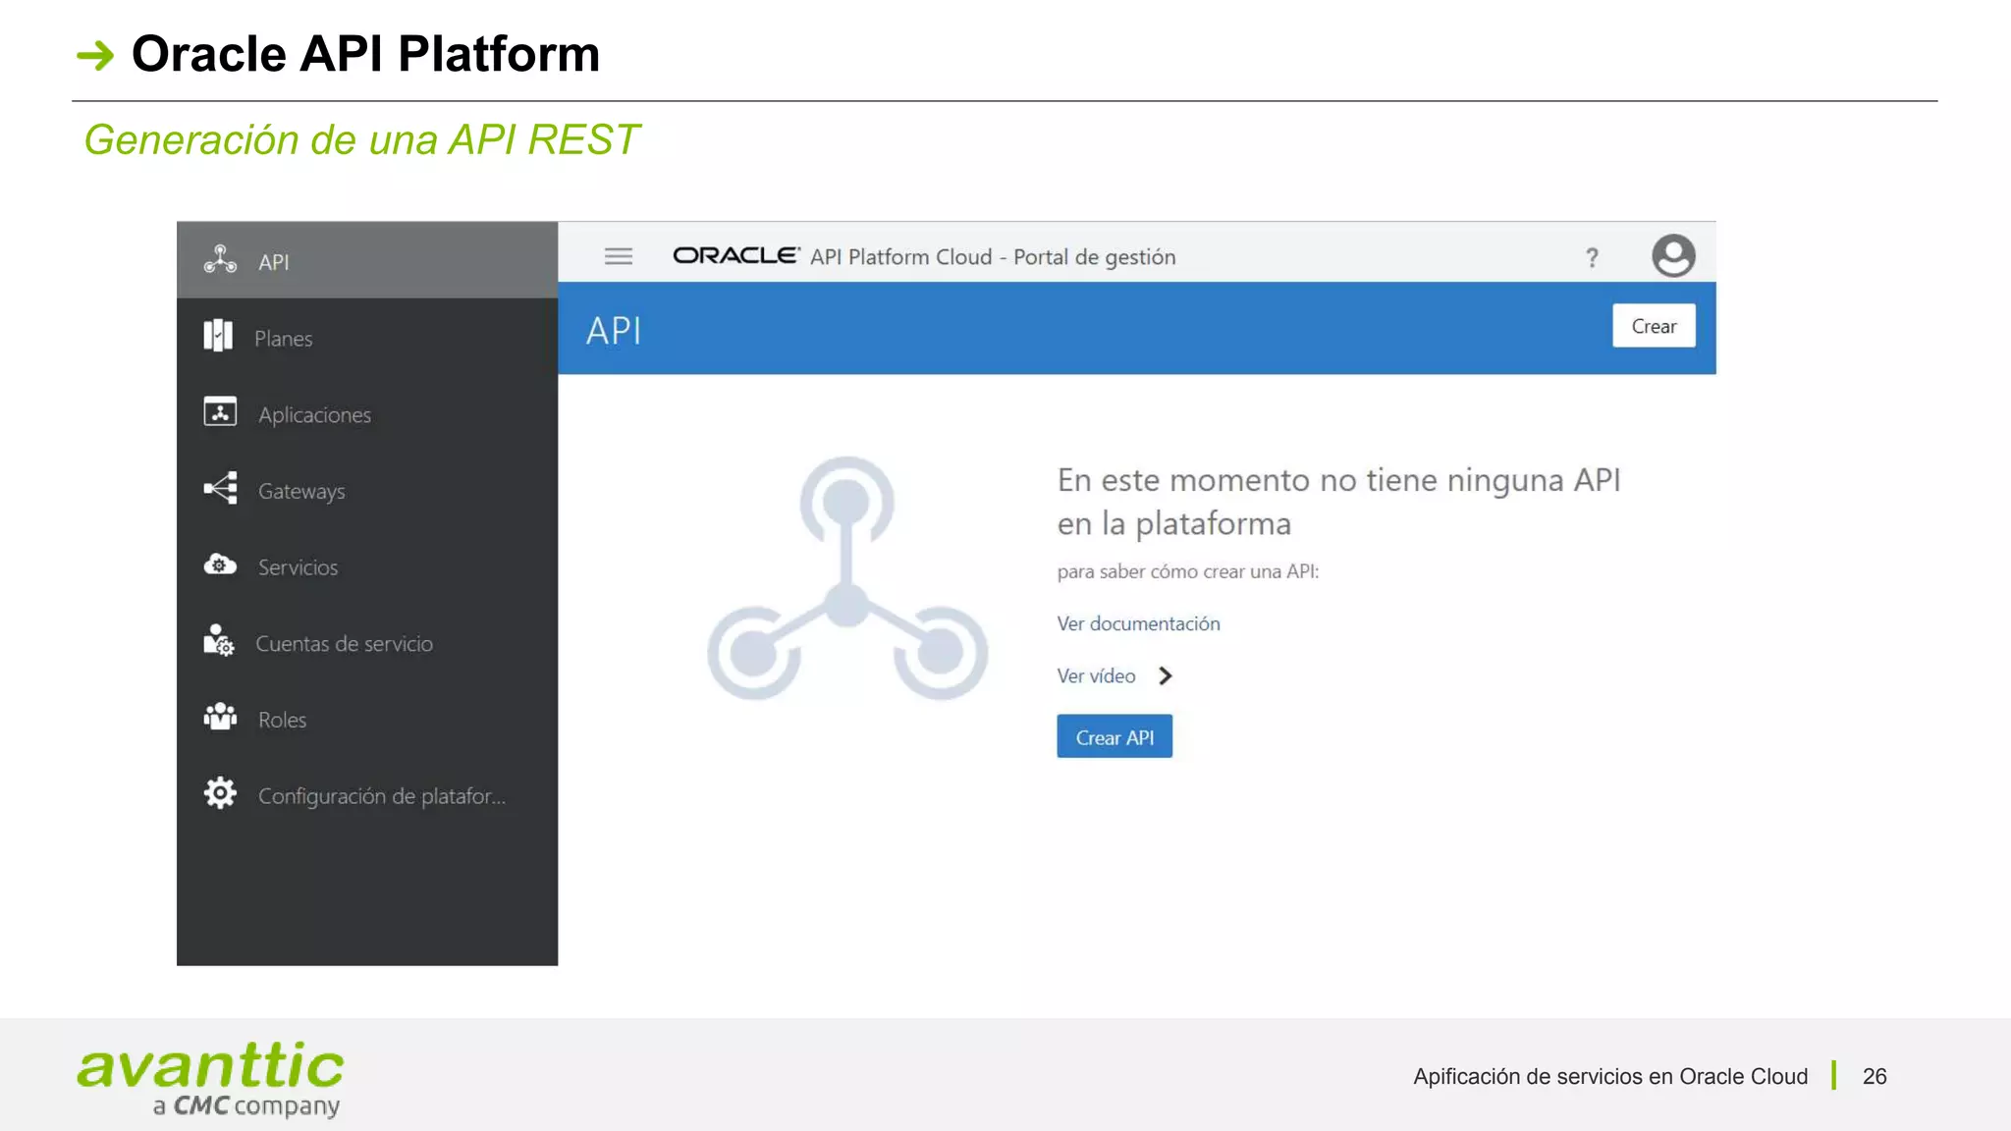
Task: Click the Roles group icon
Action: click(x=220, y=717)
